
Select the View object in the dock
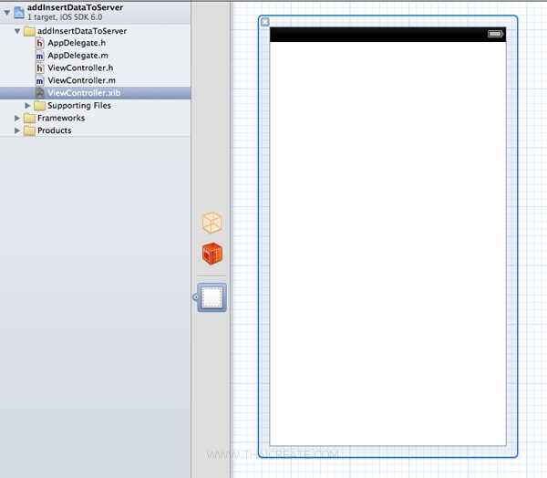click(x=212, y=297)
